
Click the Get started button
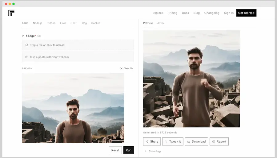246,13
